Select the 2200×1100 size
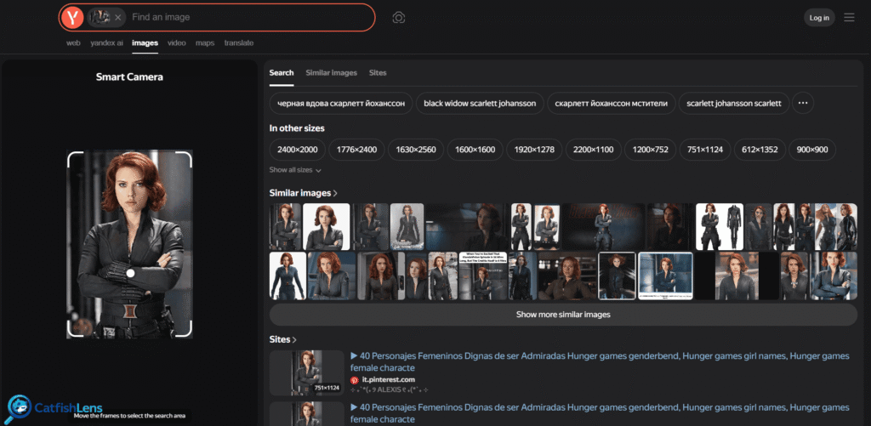Screen dimensions: 871x426 click(x=593, y=150)
